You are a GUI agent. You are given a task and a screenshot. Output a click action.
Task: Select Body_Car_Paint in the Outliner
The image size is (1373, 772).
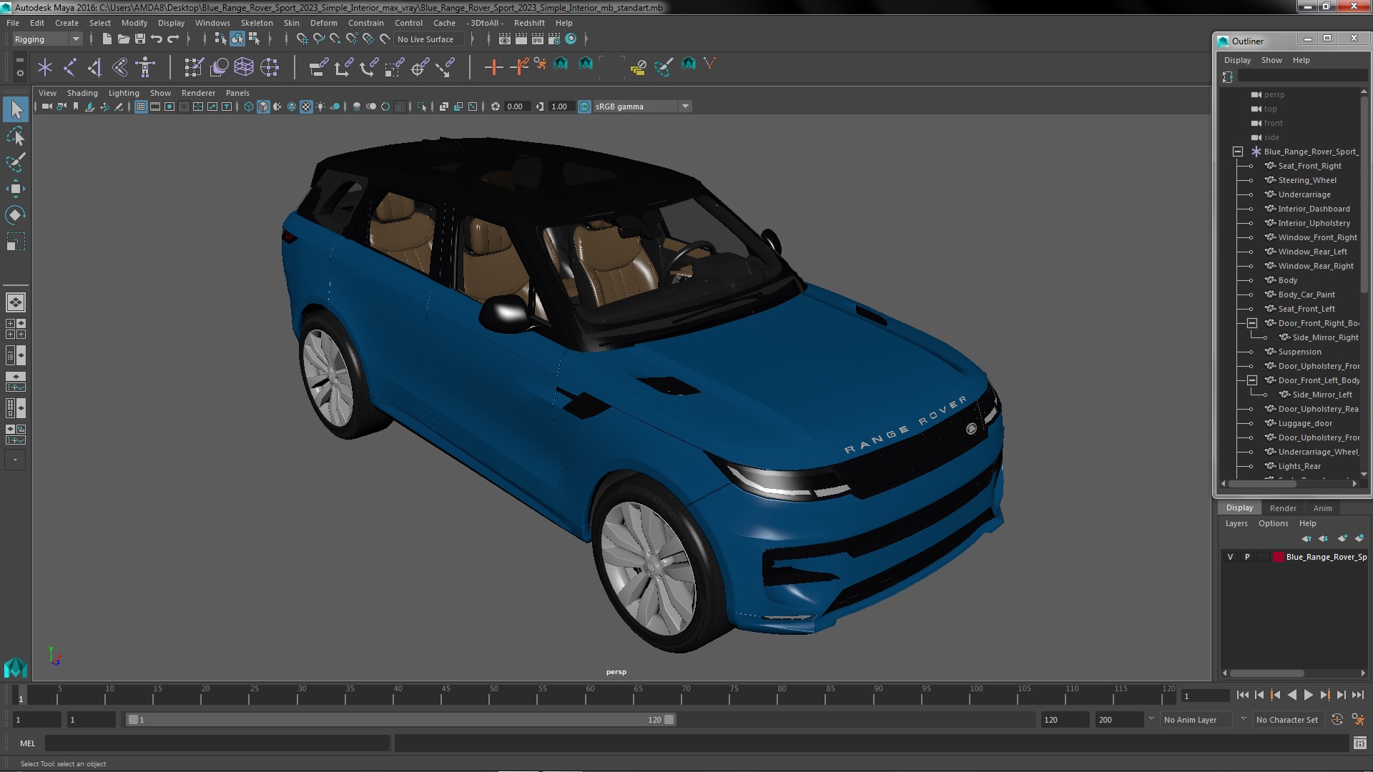[x=1306, y=295]
